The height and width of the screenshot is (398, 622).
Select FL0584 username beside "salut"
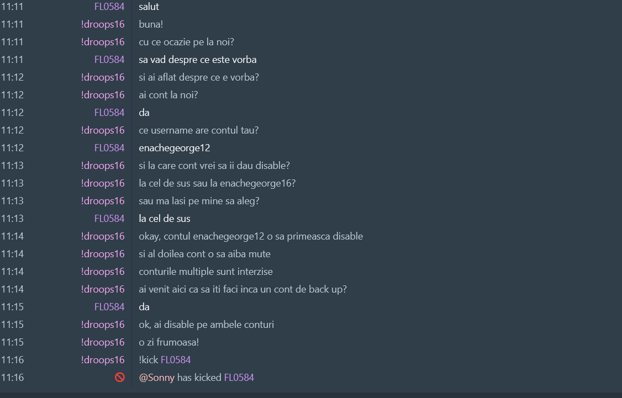click(x=109, y=7)
